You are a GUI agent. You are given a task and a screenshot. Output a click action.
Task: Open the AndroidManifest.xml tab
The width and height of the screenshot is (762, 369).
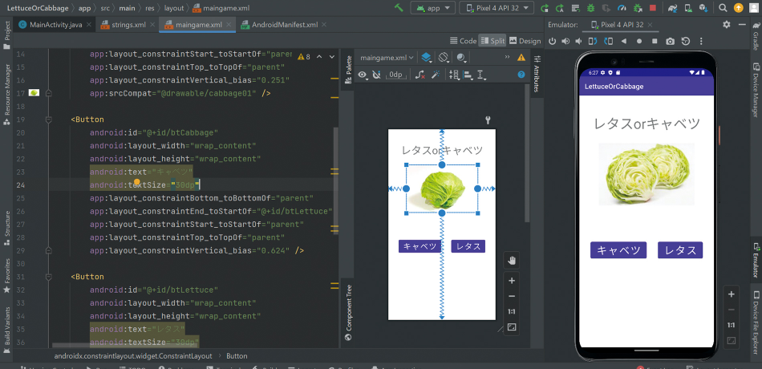282,25
